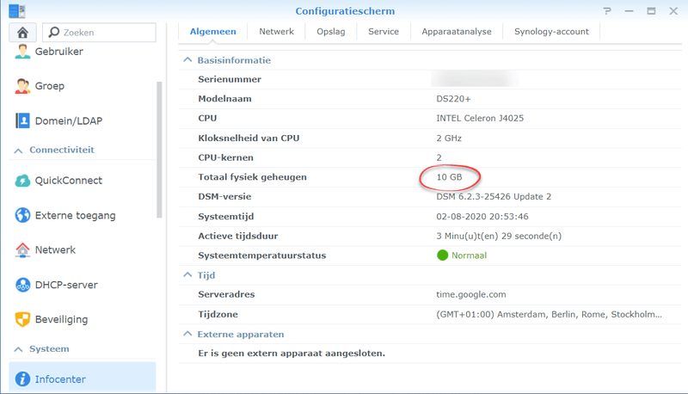Click system time 02-08-2020 20:53:46
The image size is (688, 394).
[x=482, y=216]
